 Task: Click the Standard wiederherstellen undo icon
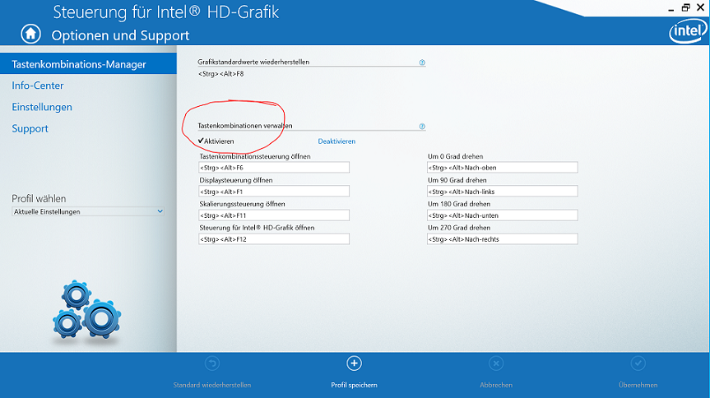click(x=212, y=363)
